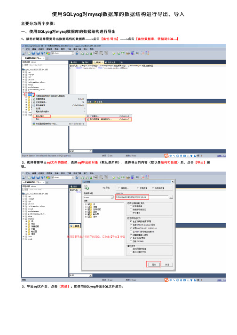Close the active 询问 query tab in upper screenshot
Screen dimensions: 237x335
[103, 62]
